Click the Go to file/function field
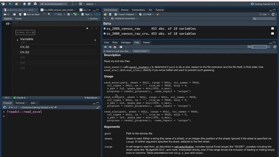 (54, 4)
